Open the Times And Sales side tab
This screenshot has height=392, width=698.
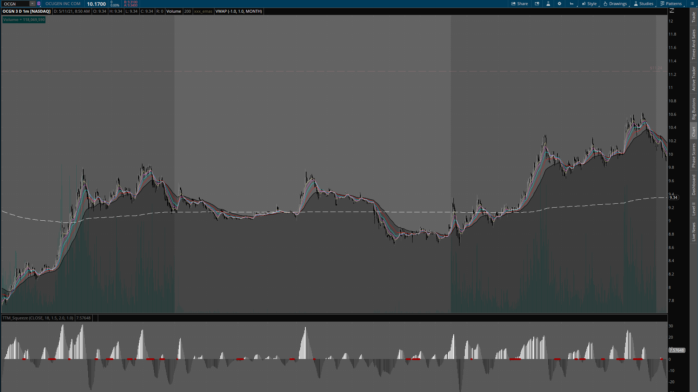694,44
